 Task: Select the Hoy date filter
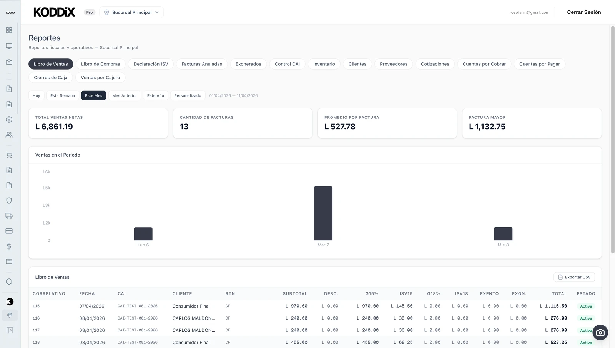coord(36,95)
